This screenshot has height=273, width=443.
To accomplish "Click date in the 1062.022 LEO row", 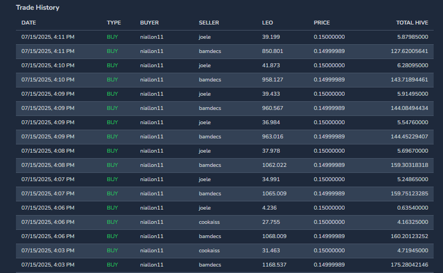I will coord(48,165).
